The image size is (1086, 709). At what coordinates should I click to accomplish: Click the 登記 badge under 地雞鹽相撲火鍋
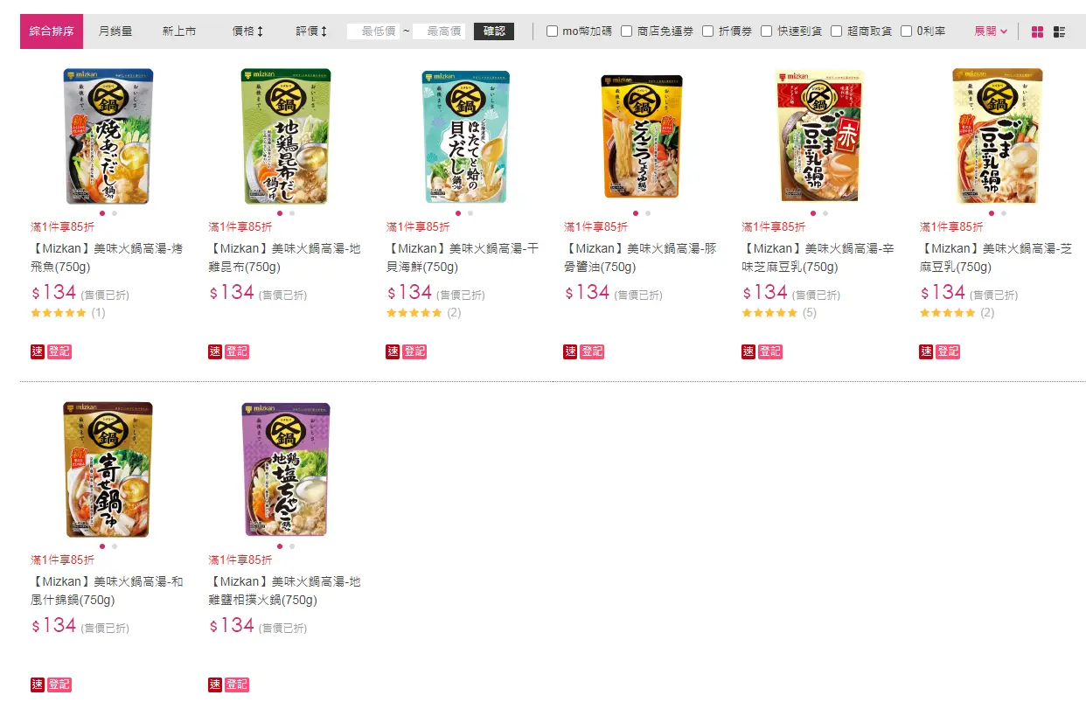click(x=237, y=685)
